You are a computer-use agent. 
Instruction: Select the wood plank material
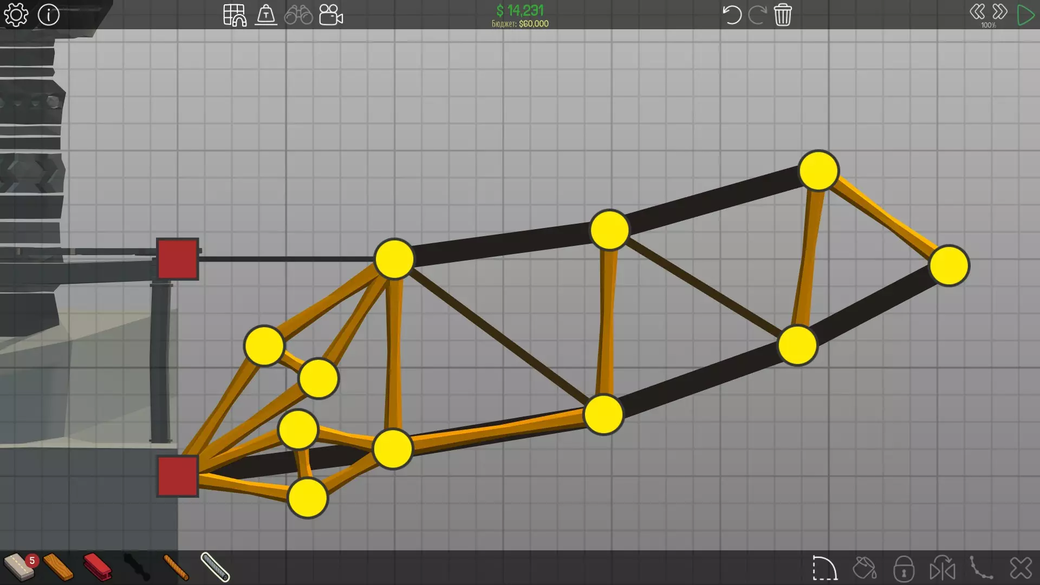pos(58,567)
